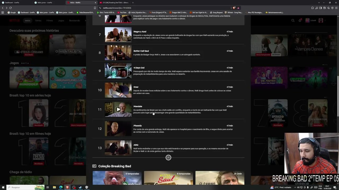Collapse the episode list with chevron button

[x=168, y=158]
